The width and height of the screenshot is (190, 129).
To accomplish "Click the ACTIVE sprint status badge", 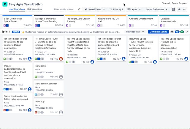I will coord(16,32).
